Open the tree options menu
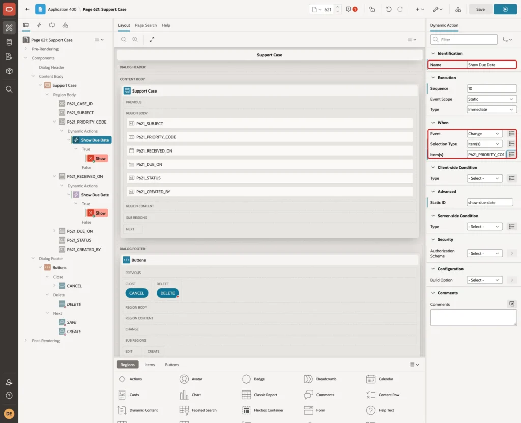This screenshot has height=423, width=521. 99,39
